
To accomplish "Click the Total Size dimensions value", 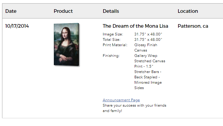I will [148, 40].
